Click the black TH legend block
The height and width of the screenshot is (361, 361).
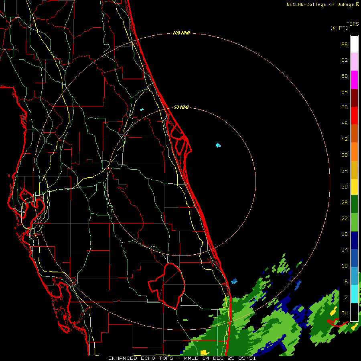tap(354, 312)
